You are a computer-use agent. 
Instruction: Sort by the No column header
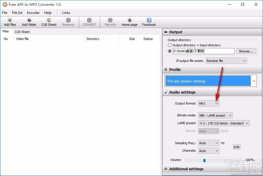[7, 39]
